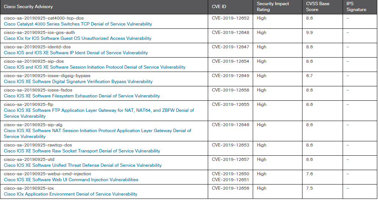
Task: Open IOx Guest OS Unauthorized Access advisory link
Action: [77, 38]
